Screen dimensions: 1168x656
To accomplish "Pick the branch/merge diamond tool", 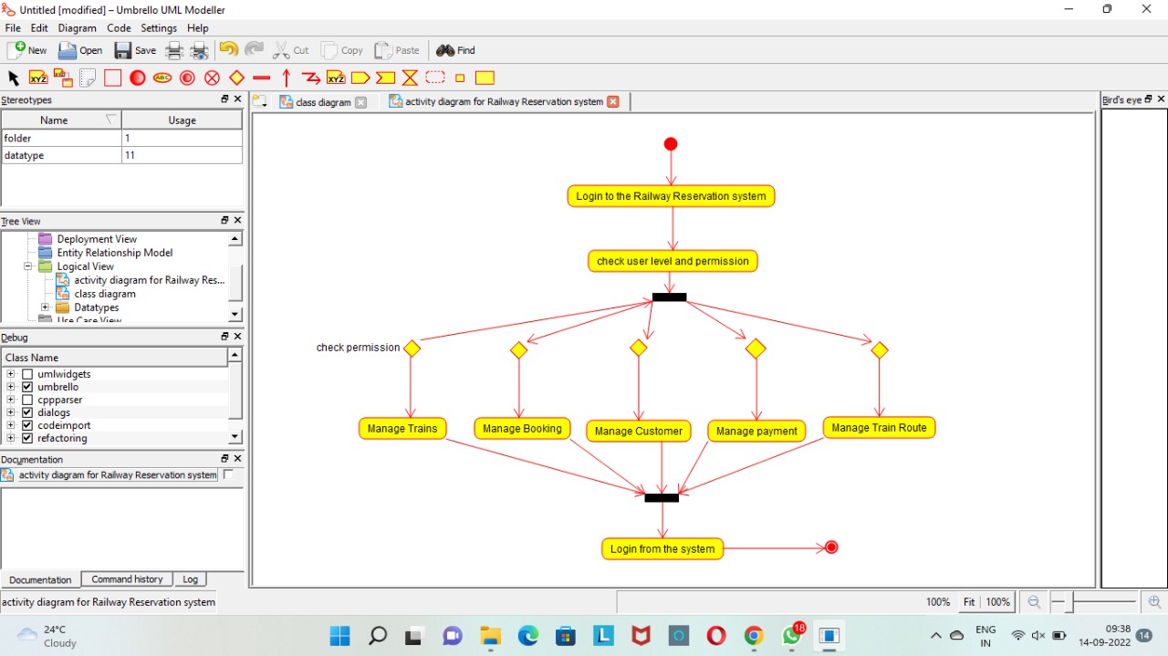I will pos(236,78).
